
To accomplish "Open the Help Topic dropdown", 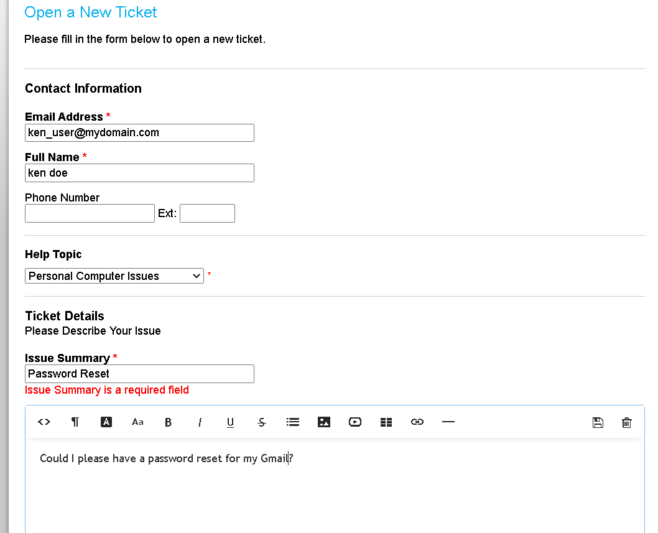I will click(x=114, y=276).
